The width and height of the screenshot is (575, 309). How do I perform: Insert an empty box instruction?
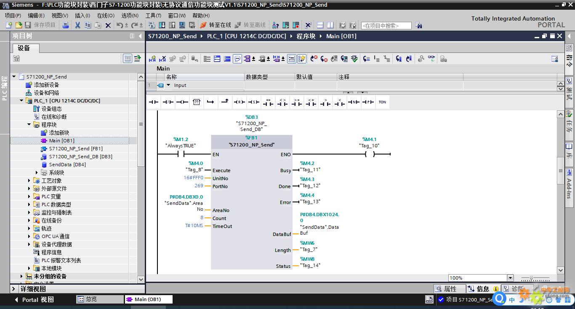click(197, 102)
